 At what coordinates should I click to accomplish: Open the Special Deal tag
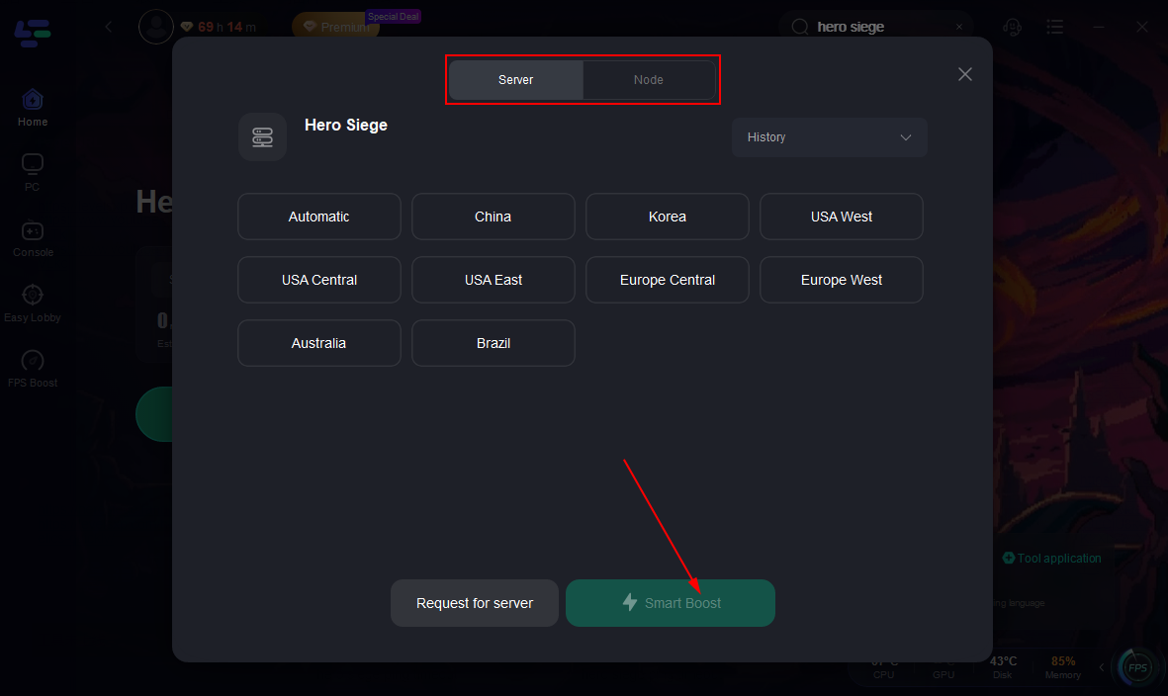[x=394, y=17]
